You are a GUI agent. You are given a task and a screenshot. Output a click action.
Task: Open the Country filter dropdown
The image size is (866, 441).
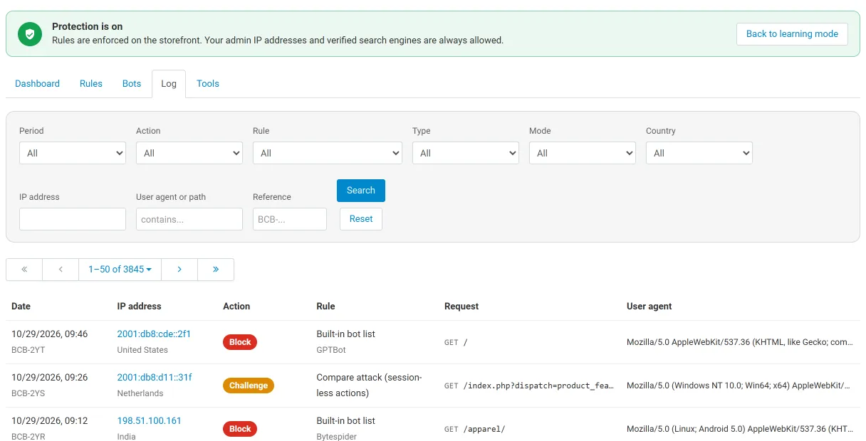point(699,153)
